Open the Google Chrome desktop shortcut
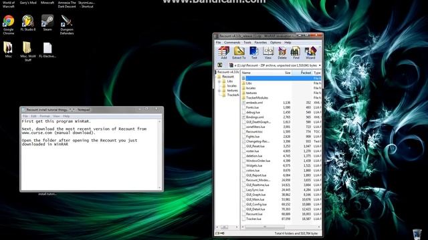This screenshot has width=428, height=240. 9,25
